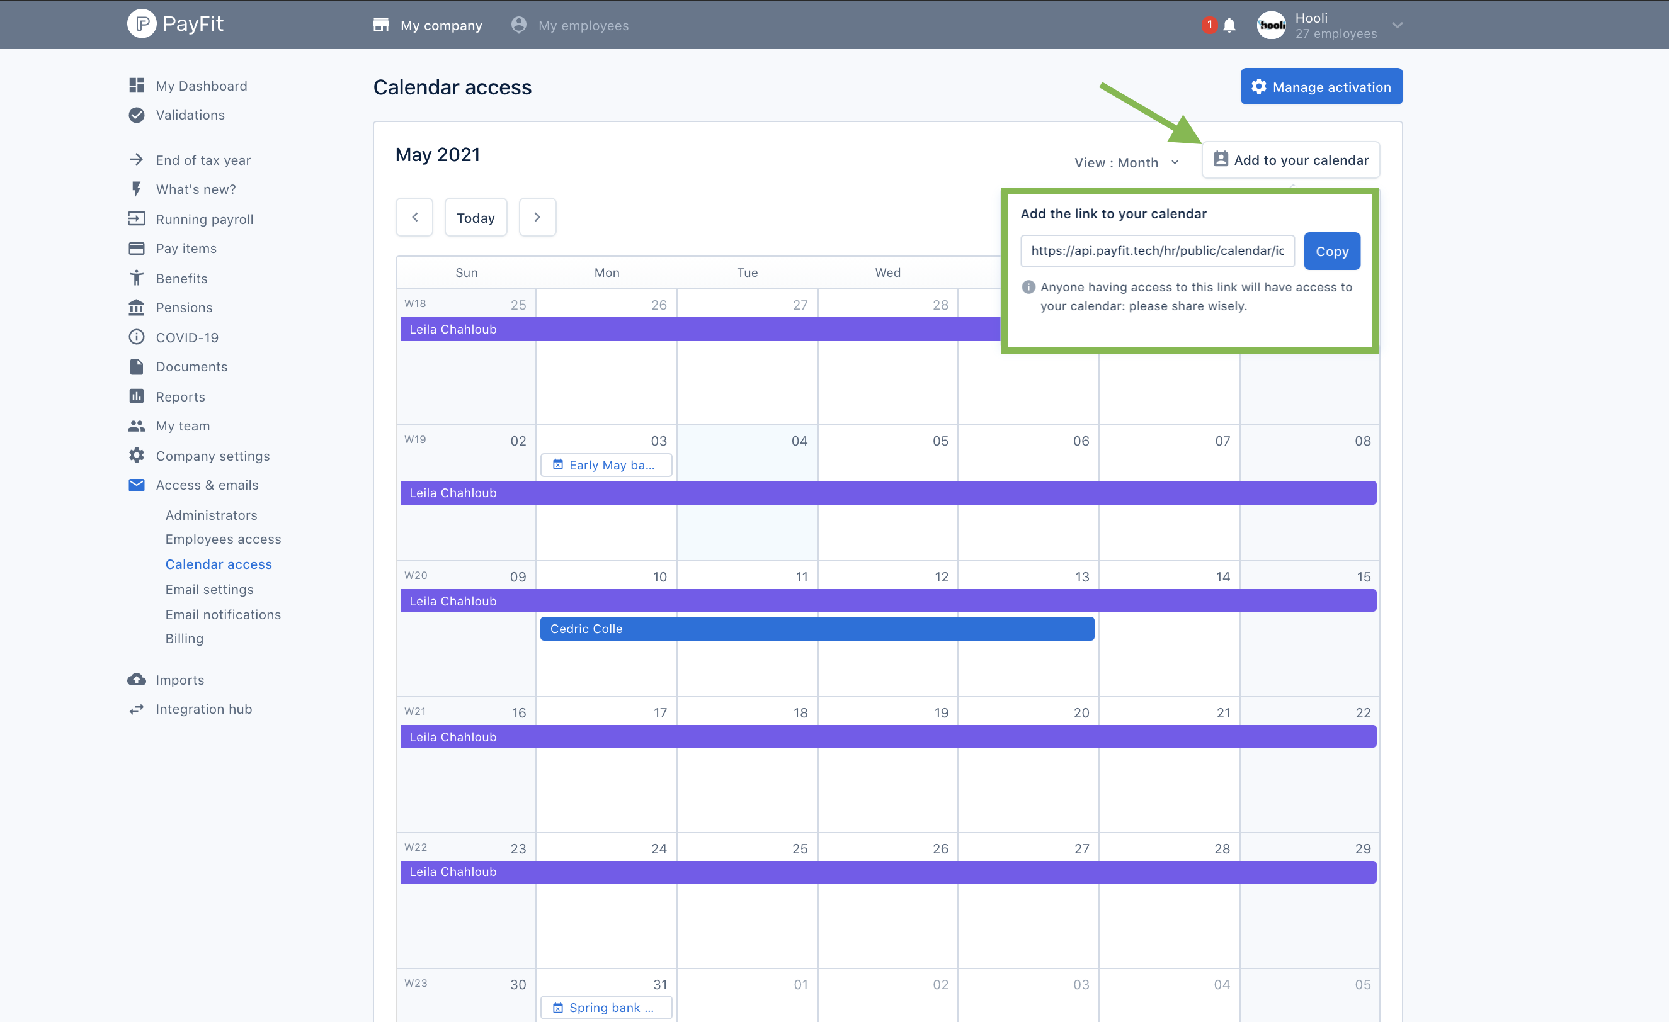Open the View : Month dropdown

[x=1127, y=162]
